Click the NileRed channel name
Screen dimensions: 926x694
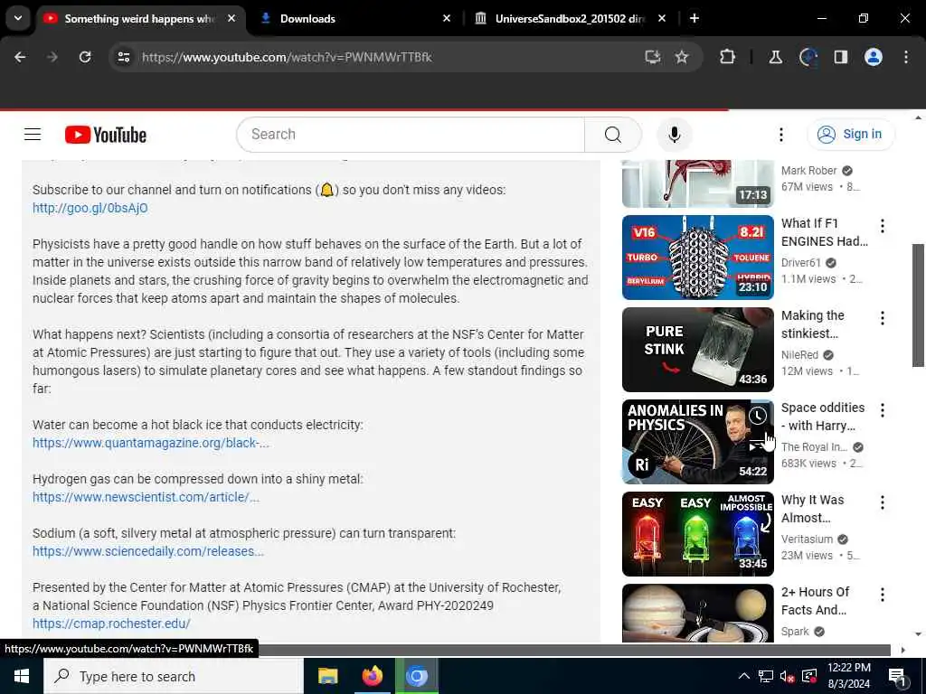click(x=799, y=355)
